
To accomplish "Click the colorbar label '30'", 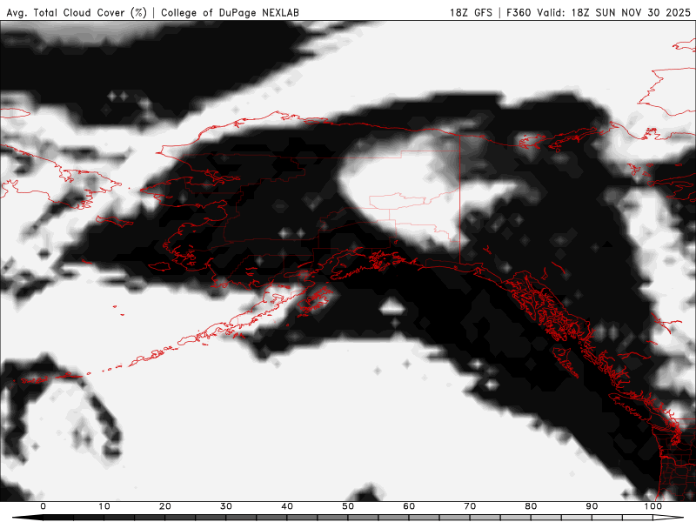I will point(226,506).
